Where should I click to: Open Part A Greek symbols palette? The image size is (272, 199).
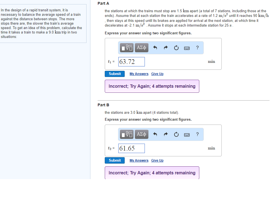click(x=142, y=48)
